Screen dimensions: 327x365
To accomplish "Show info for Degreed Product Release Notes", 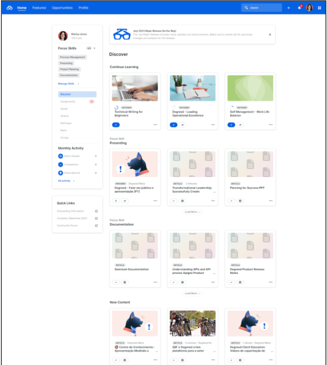I will [x=240, y=282].
